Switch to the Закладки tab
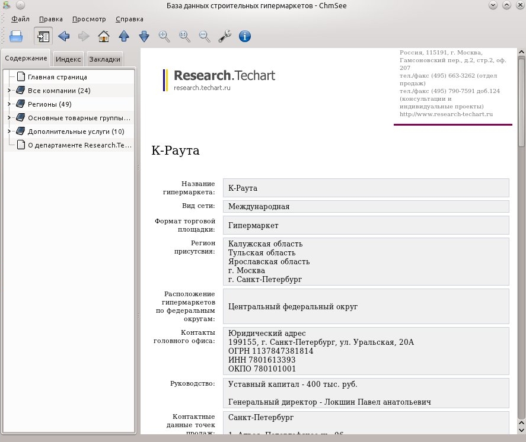 point(104,59)
